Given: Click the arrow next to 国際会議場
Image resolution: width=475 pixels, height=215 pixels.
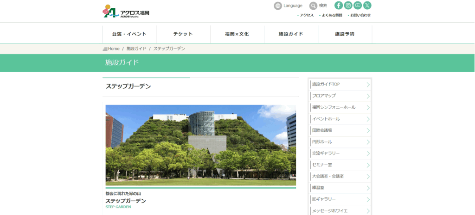Looking at the screenshot, I should coord(368,130).
